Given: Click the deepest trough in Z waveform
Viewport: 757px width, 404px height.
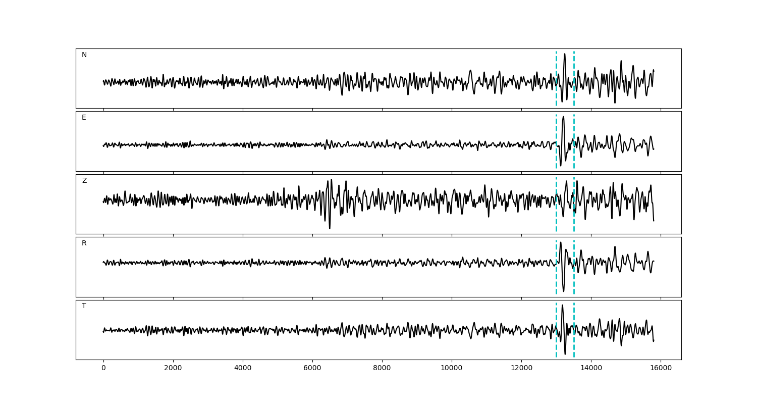Looking at the screenshot, I should [330, 228].
